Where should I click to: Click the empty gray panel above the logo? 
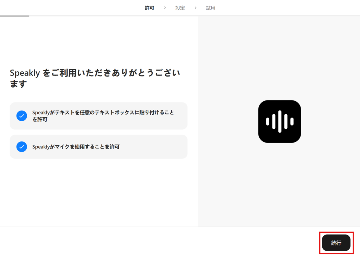click(279, 56)
